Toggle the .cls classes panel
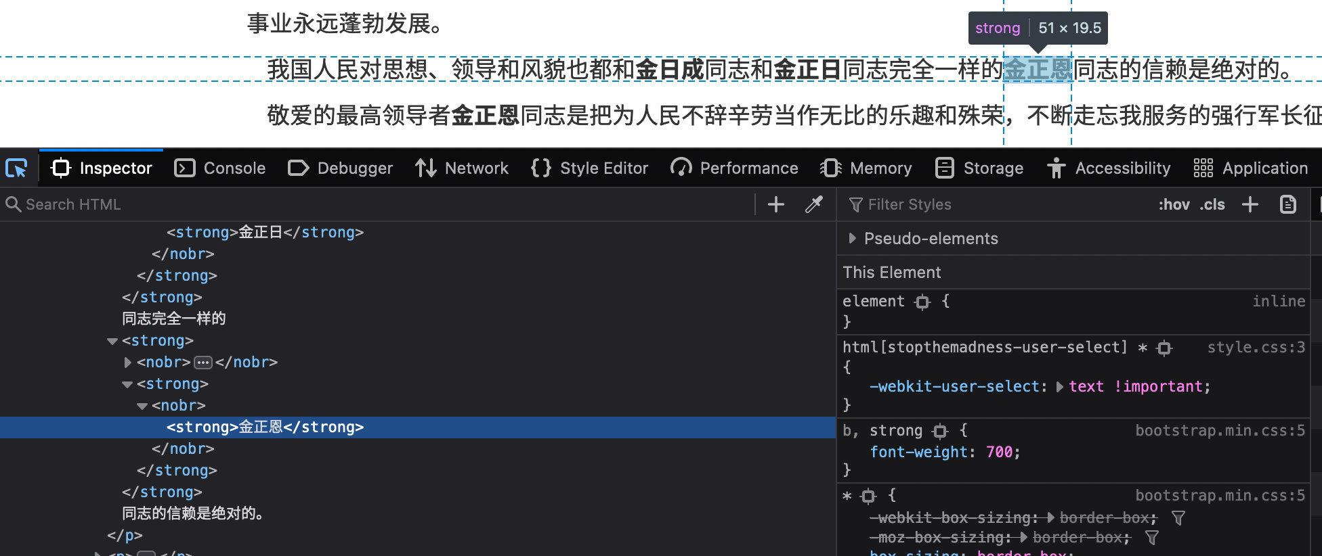 click(x=1212, y=204)
